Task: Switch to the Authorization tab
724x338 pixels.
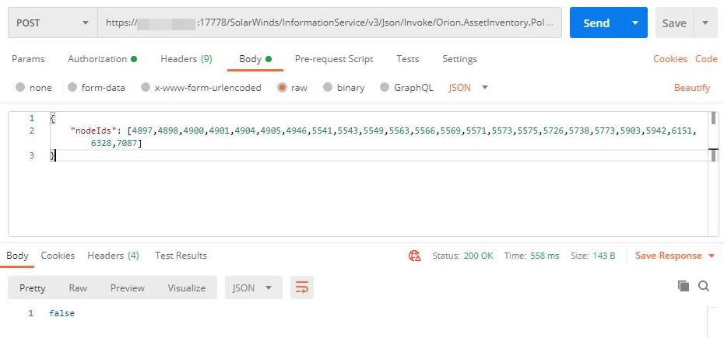Action: pyautogui.click(x=102, y=59)
